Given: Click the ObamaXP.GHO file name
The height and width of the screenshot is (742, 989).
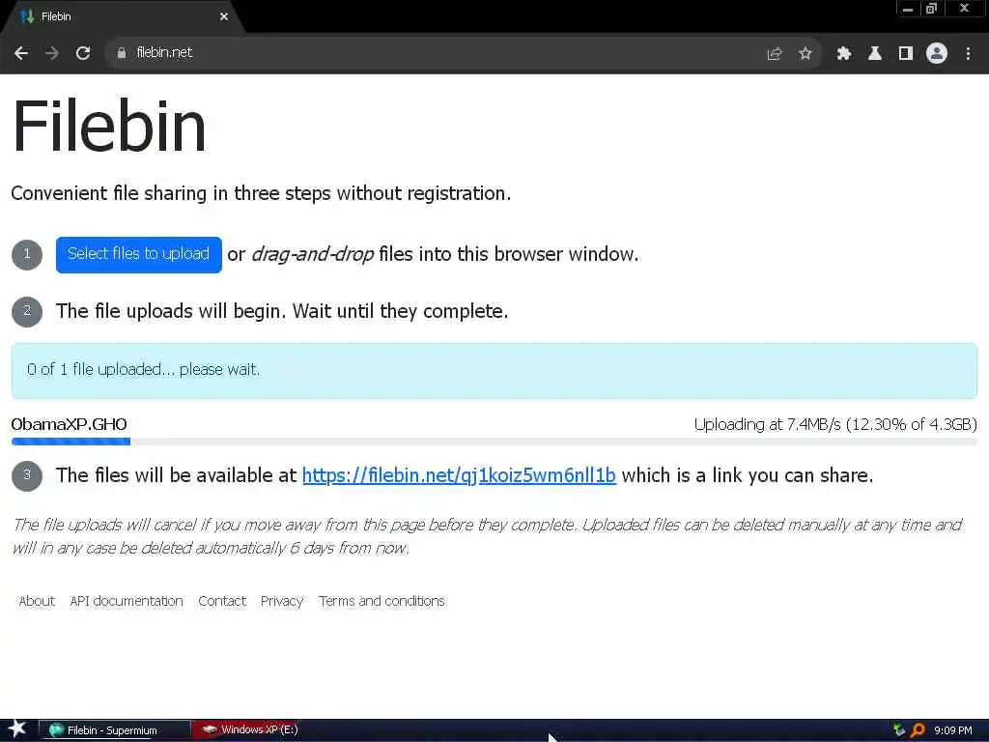Looking at the screenshot, I should pos(69,424).
